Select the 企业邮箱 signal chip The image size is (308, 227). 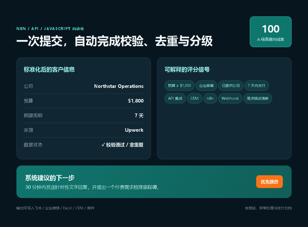pos(206,86)
